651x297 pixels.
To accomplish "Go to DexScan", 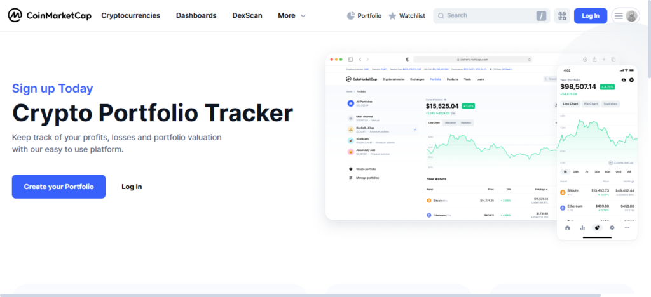I will (x=247, y=15).
